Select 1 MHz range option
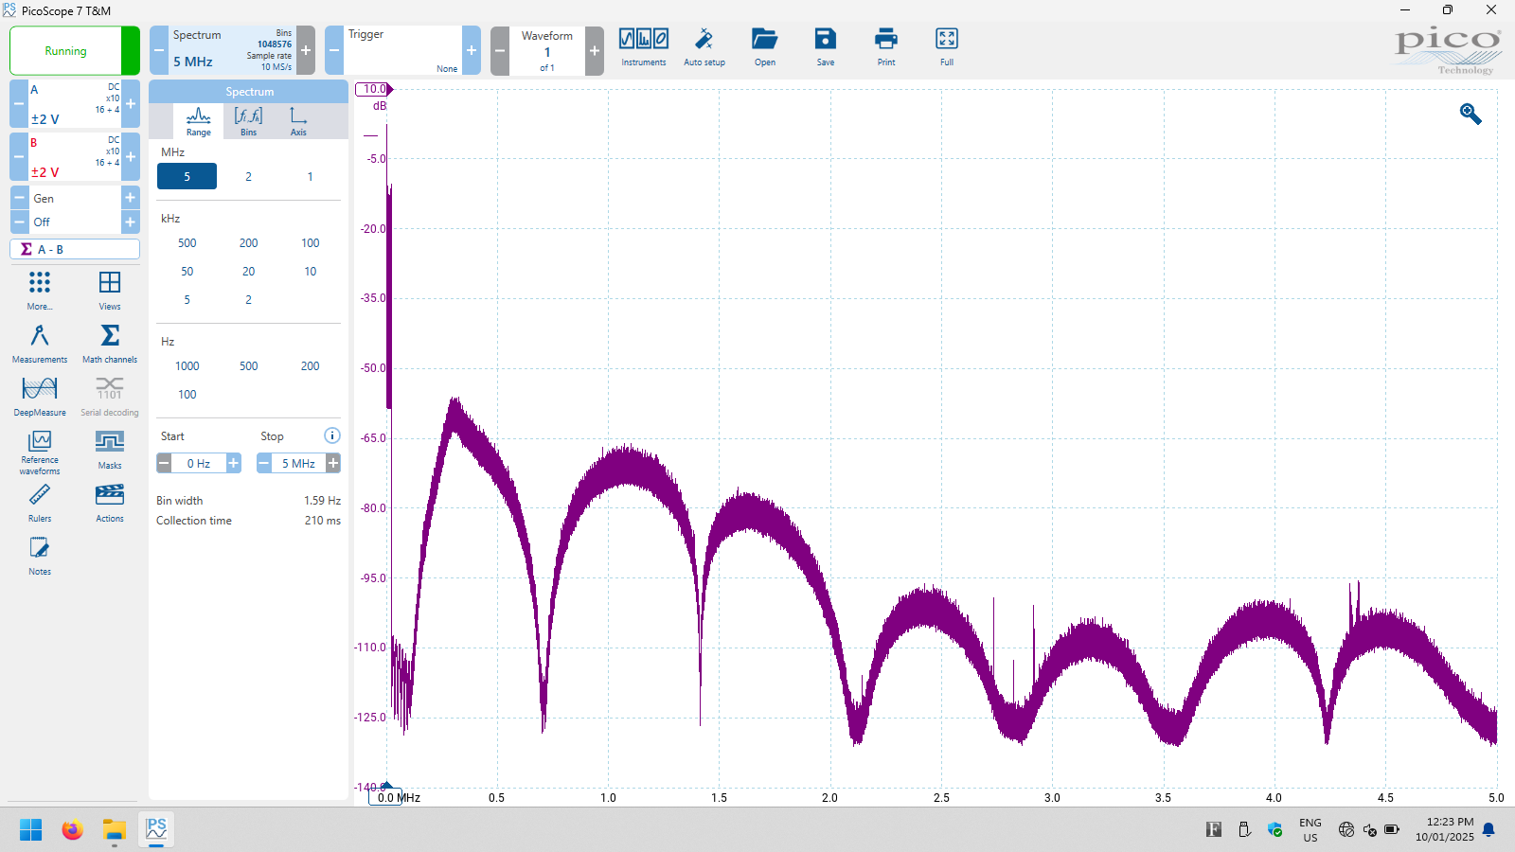The height and width of the screenshot is (852, 1515). coord(310,176)
